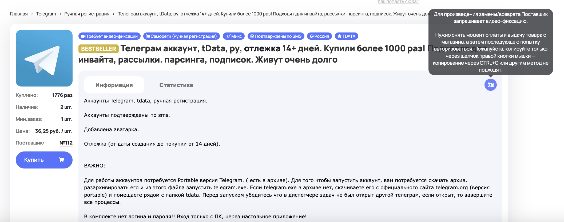564x222 pixels.
Task: Click the Отлежка link in description
Action: tap(95, 144)
